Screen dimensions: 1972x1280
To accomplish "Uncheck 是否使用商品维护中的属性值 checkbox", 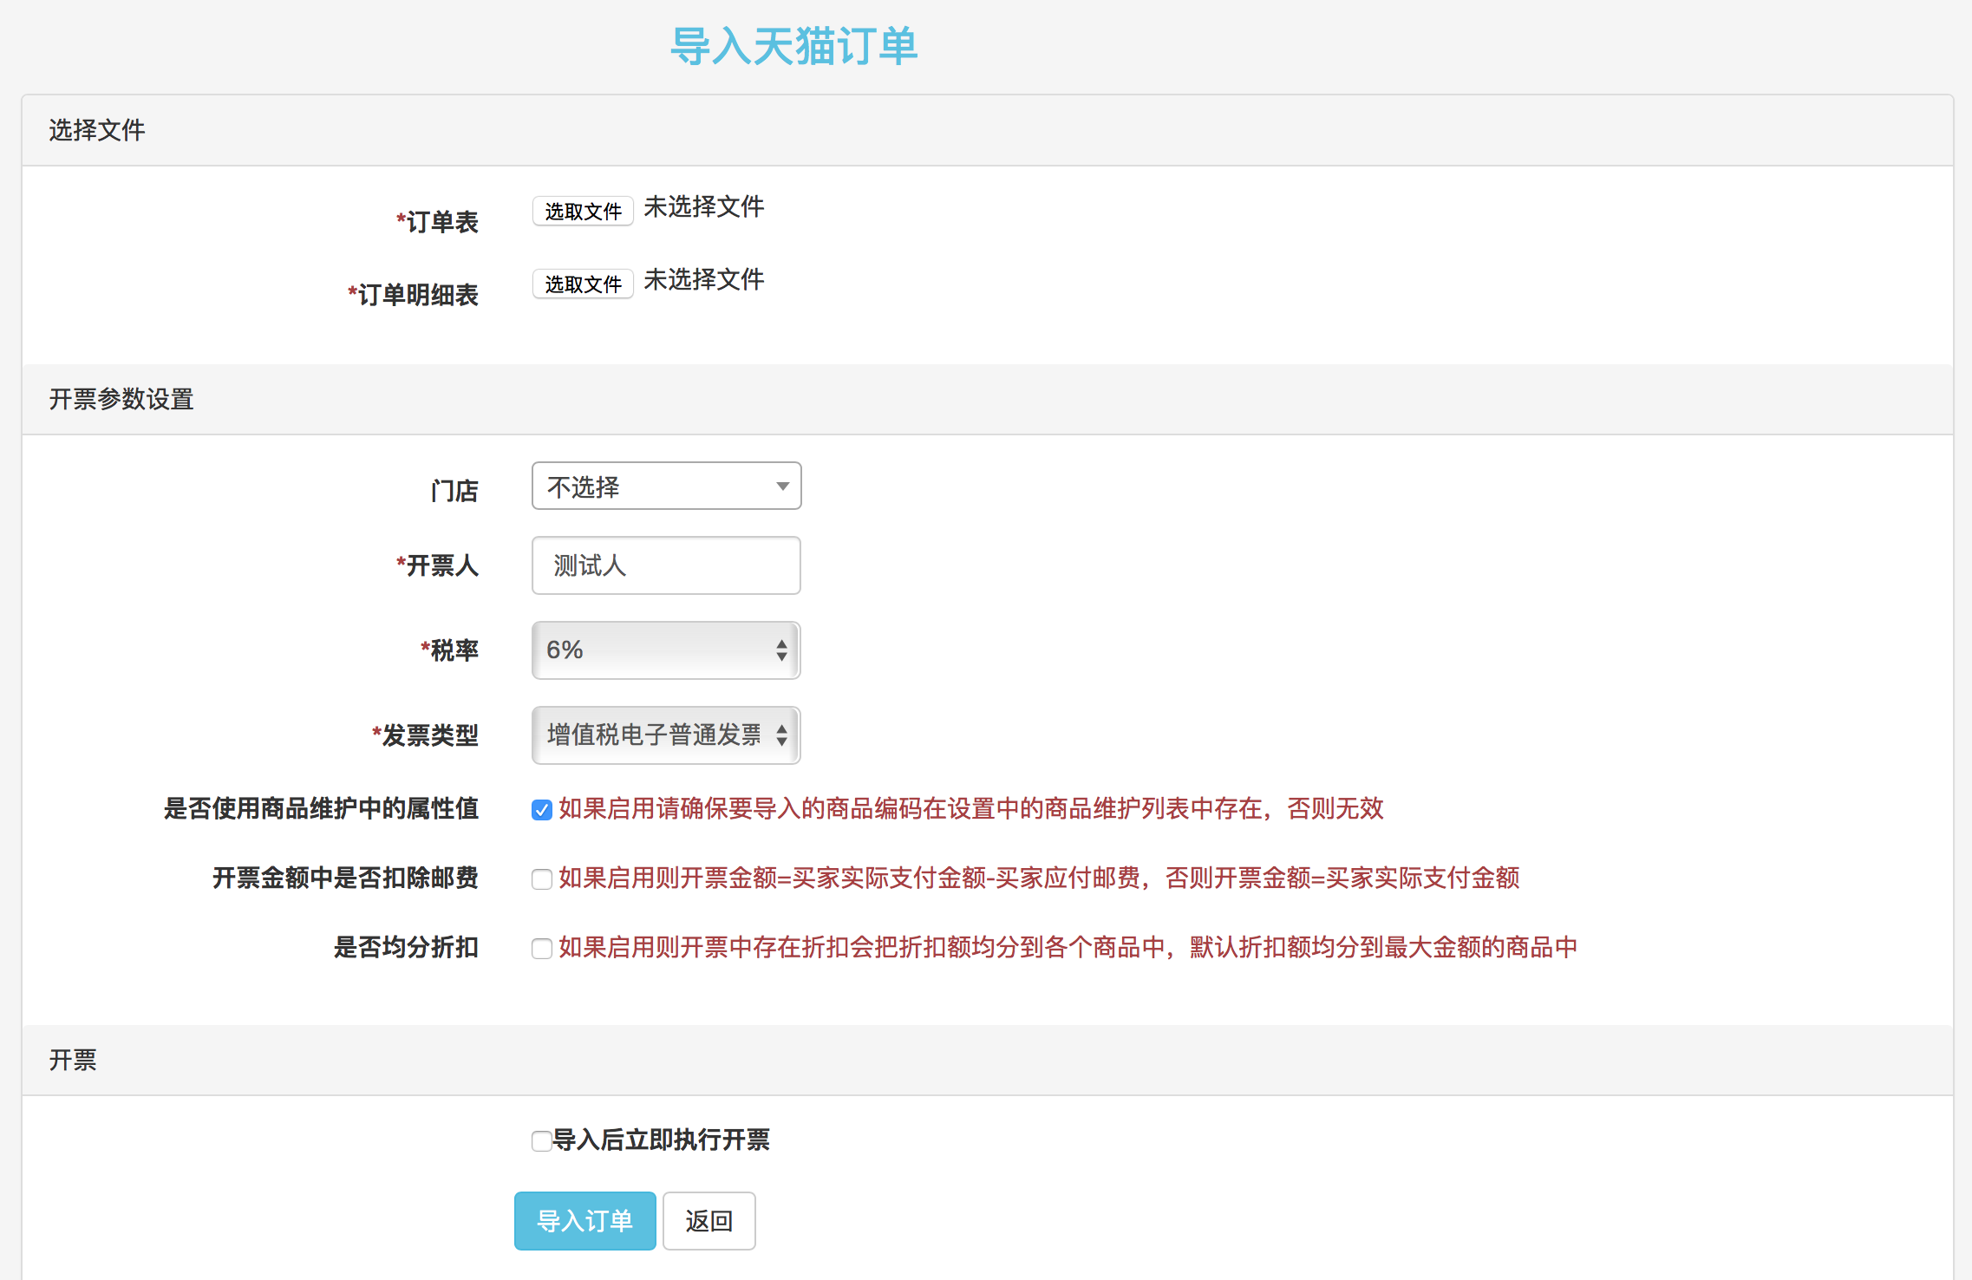I will tap(542, 810).
